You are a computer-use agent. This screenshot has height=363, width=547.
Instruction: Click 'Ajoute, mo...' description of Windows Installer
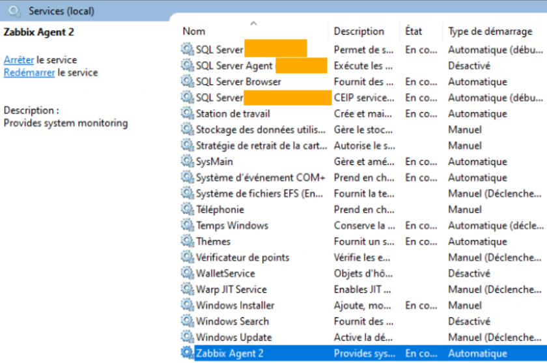click(363, 305)
